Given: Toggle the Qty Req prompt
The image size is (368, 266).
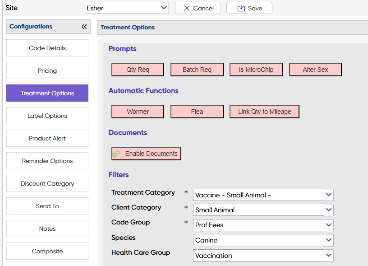Looking at the screenshot, I should pos(138,70).
